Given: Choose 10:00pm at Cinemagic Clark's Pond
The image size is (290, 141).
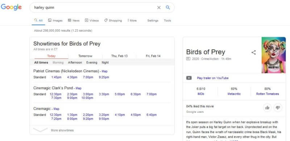Looking at the screenshot, I should tap(87, 98).
